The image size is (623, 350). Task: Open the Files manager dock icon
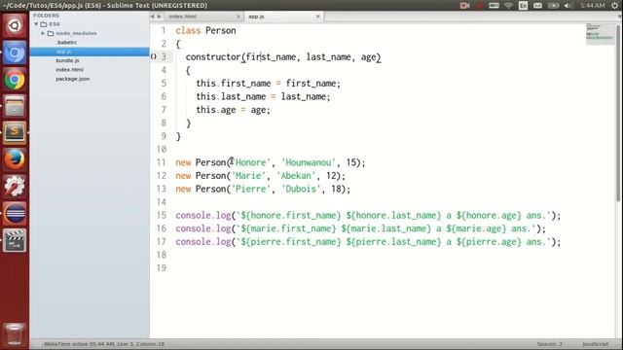click(15, 106)
